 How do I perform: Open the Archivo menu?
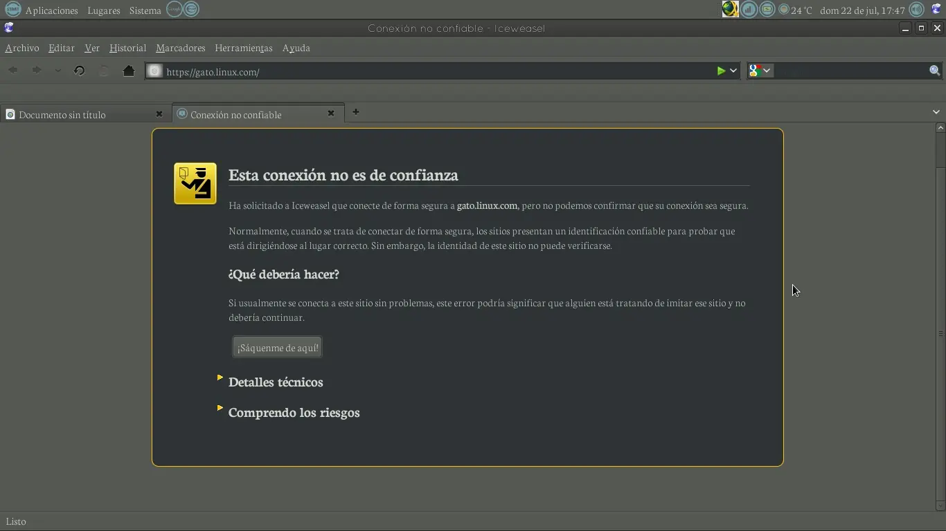tap(22, 48)
